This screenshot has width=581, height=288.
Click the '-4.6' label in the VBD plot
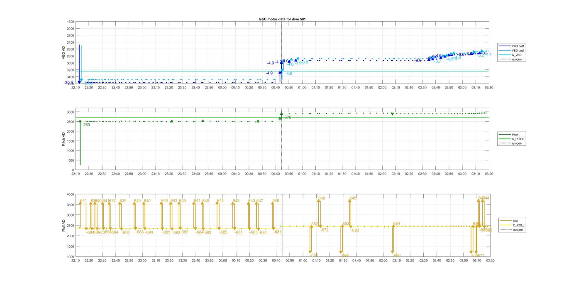coord(290,64)
